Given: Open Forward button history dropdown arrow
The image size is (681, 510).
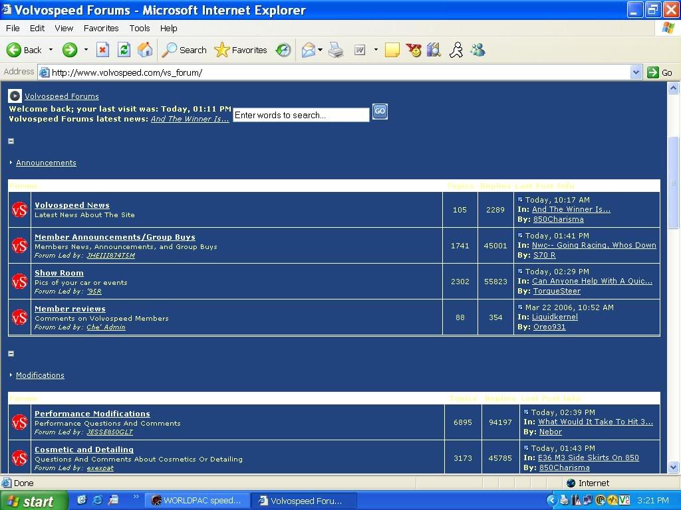Looking at the screenshot, I should 86,50.
